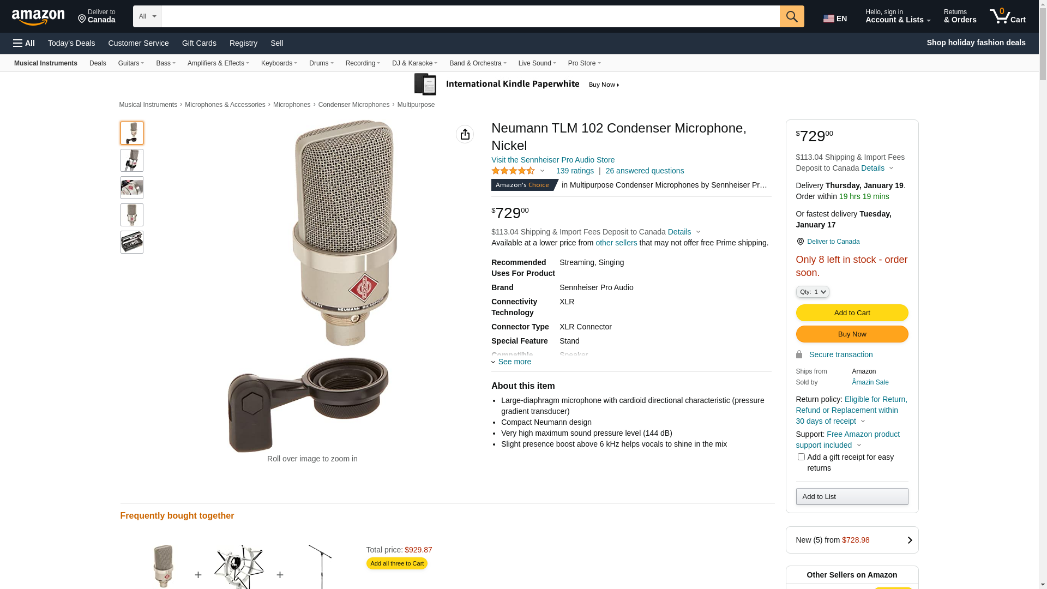This screenshot has height=589, width=1047.
Task: Open the 26 answered questions link
Action: [645, 171]
